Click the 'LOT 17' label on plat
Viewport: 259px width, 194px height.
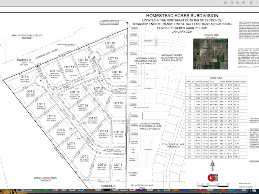[99, 89]
